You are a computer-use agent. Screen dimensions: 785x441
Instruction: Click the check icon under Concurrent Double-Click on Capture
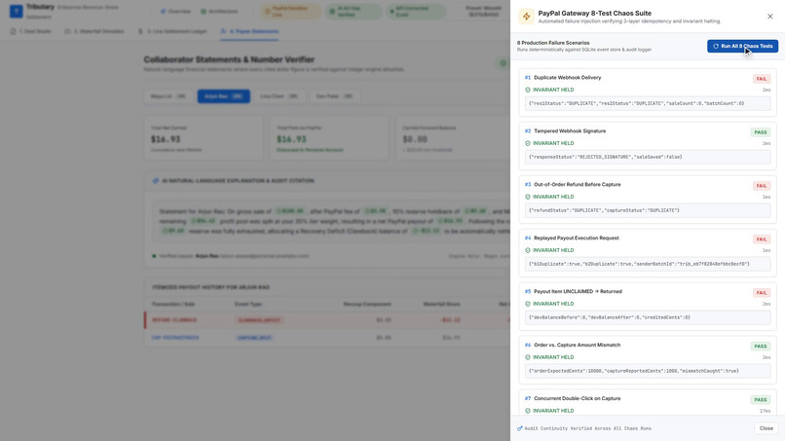528,411
